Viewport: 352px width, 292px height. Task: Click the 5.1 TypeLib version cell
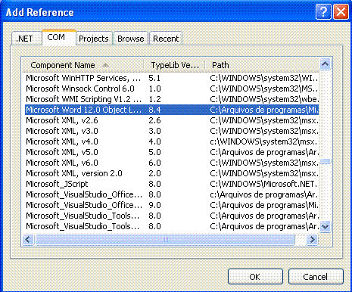point(154,78)
